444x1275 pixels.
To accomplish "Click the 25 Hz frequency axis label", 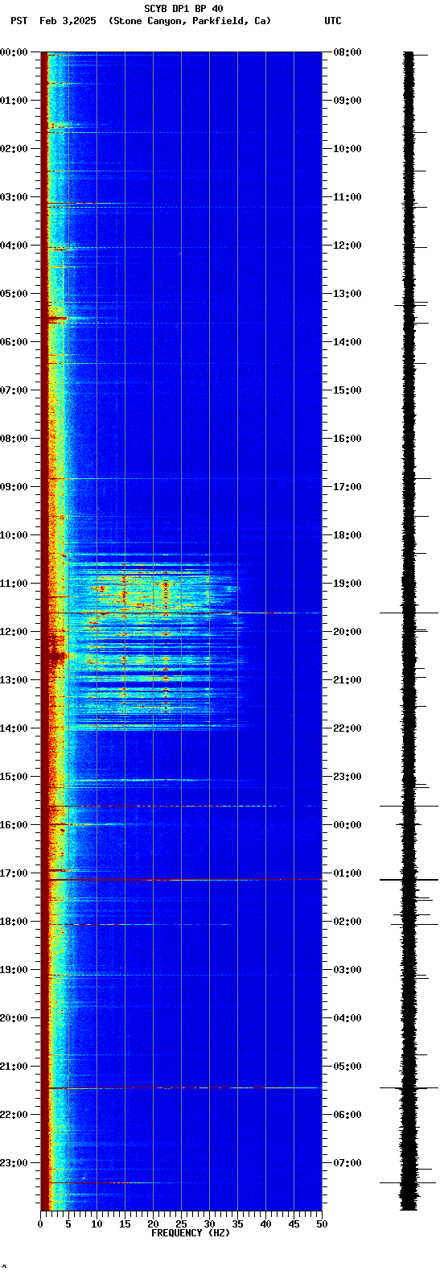I will (x=181, y=1224).
